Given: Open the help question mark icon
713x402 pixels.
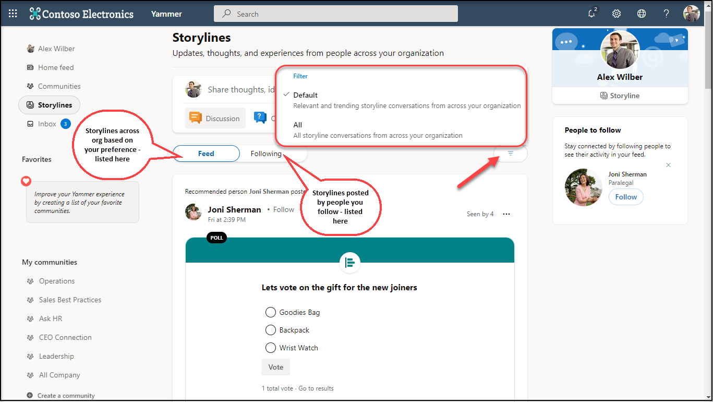Looking at the screenshot, I should point(666,14).
